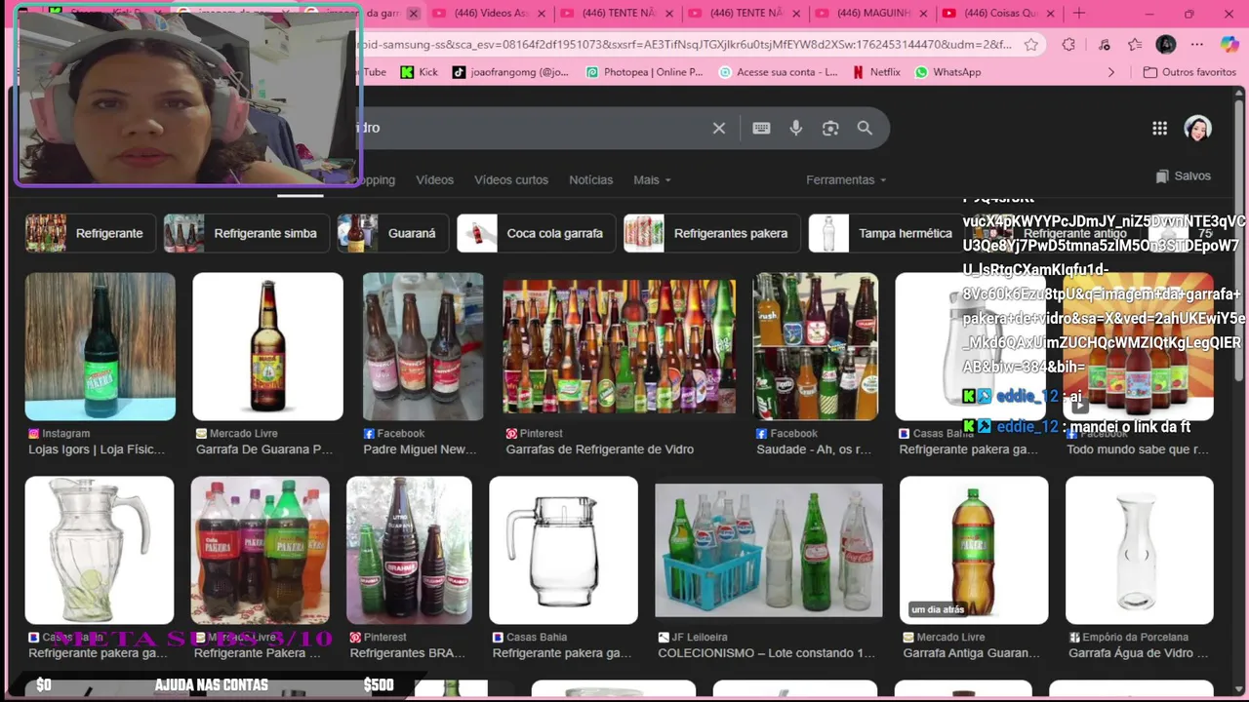Open the favorites list icon in toolbar
This screenshot has width=1249, height=702.
click(1135, 44)
